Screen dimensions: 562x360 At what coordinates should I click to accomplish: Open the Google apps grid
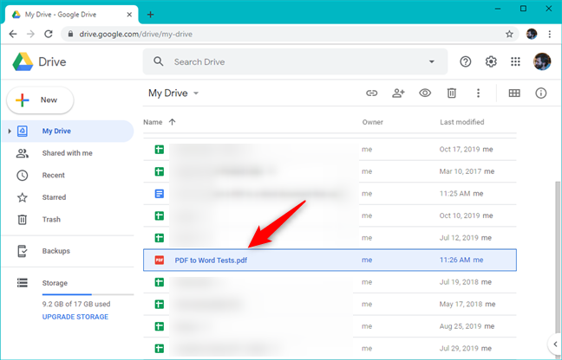tap(515, 61)
